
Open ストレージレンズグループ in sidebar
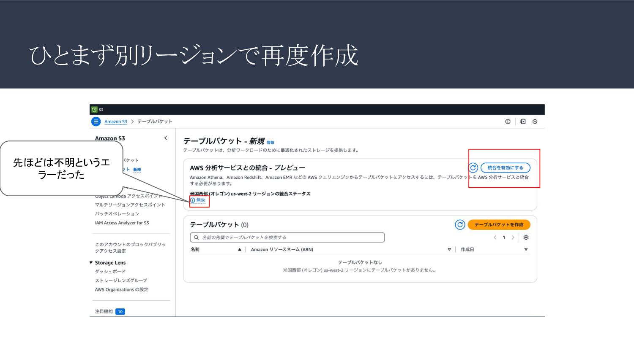121,280
